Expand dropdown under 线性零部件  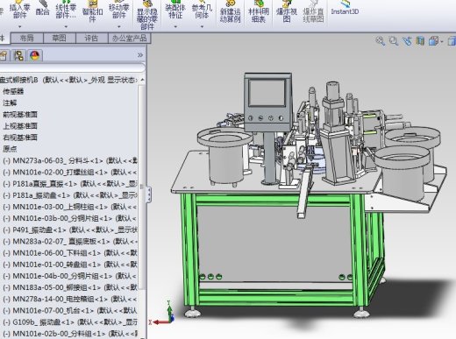click(x=66, y=27)
